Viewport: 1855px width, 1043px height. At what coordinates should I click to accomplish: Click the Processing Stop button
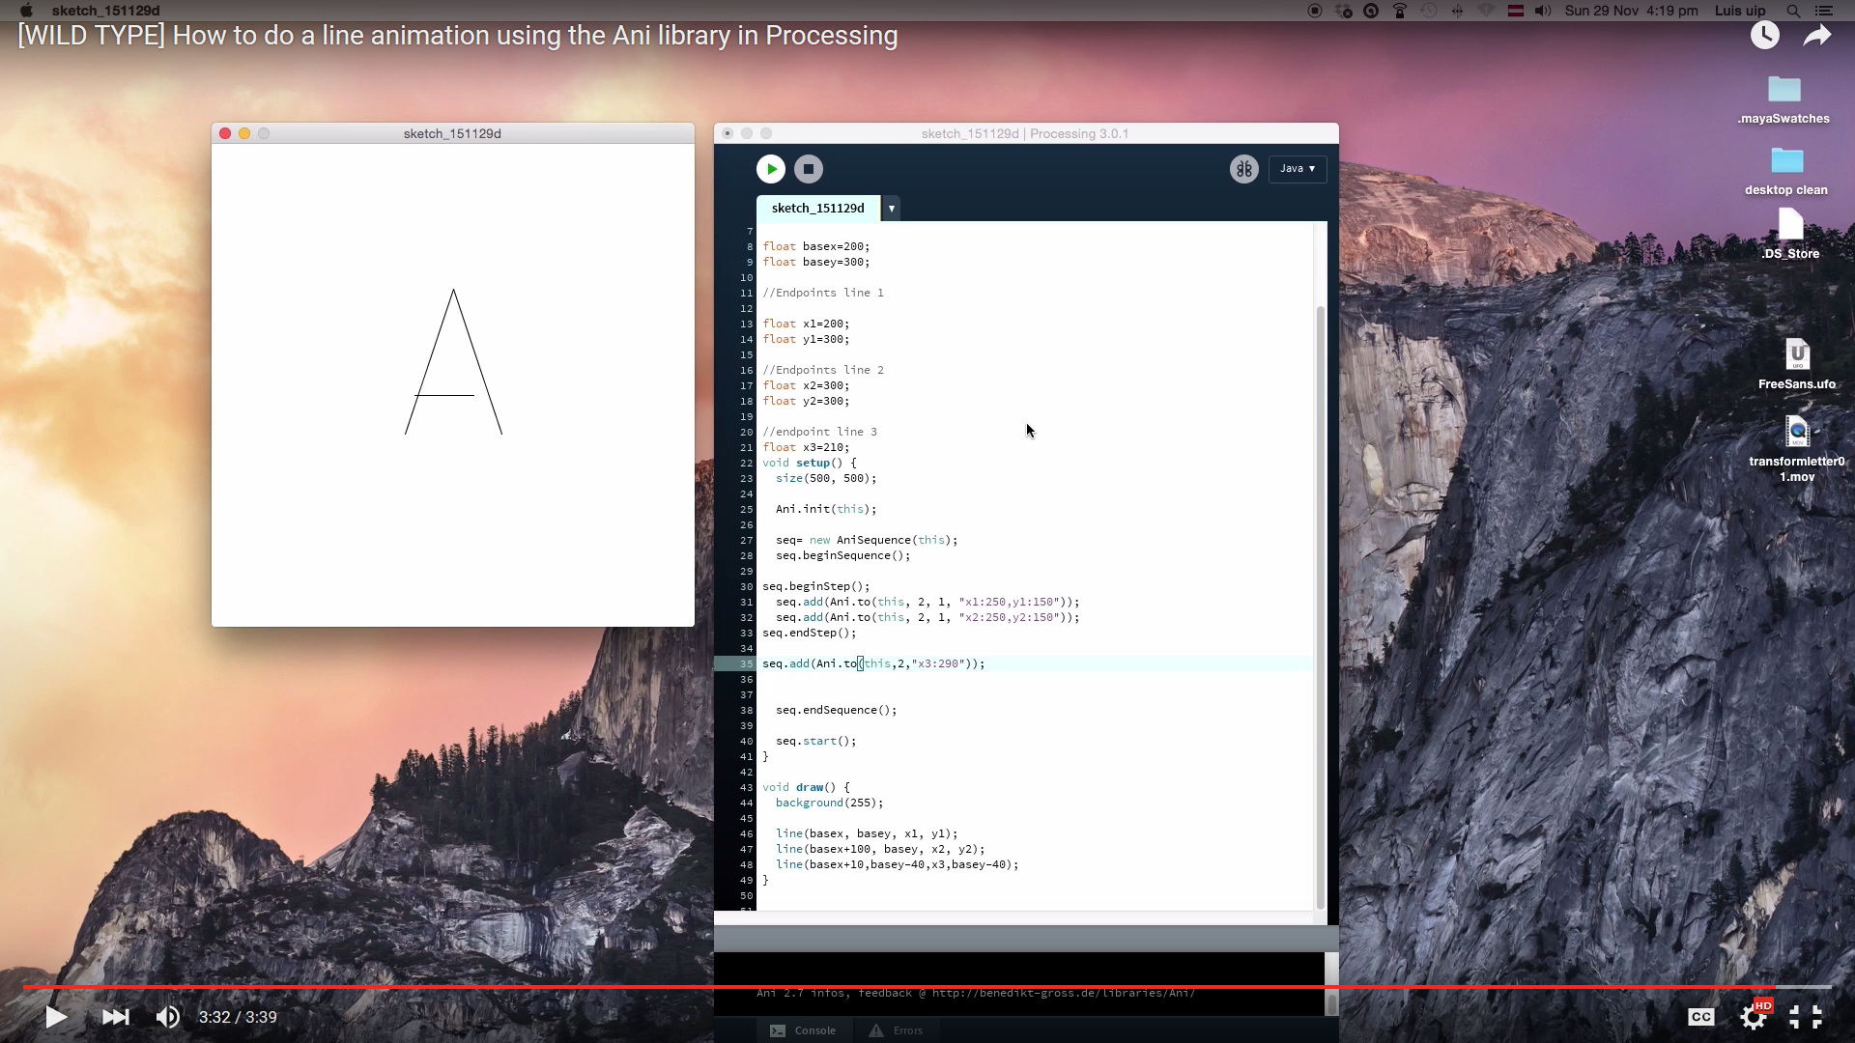pyautogui.click(x=809, y=169)
